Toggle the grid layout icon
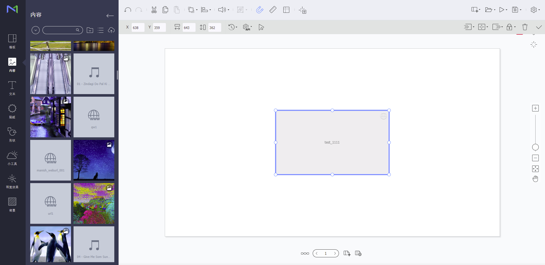The height and width of the screenshot is (265, 545). pos(286,10)
